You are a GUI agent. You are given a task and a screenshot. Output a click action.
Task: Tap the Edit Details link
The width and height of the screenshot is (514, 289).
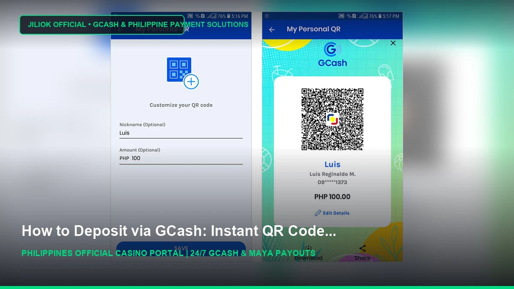pos(336,213)
